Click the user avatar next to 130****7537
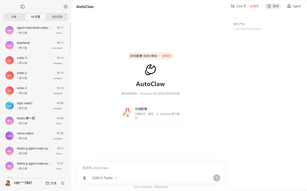Image resolution: width=307 pixels, height=191 pixels. point(8,183)
